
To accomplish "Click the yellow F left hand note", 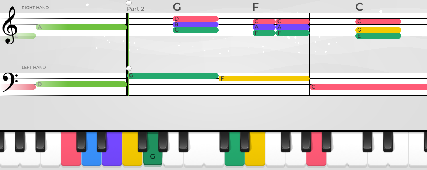I will 264,79.
